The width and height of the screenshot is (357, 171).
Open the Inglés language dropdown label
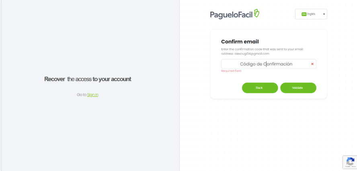click(312, 14)
